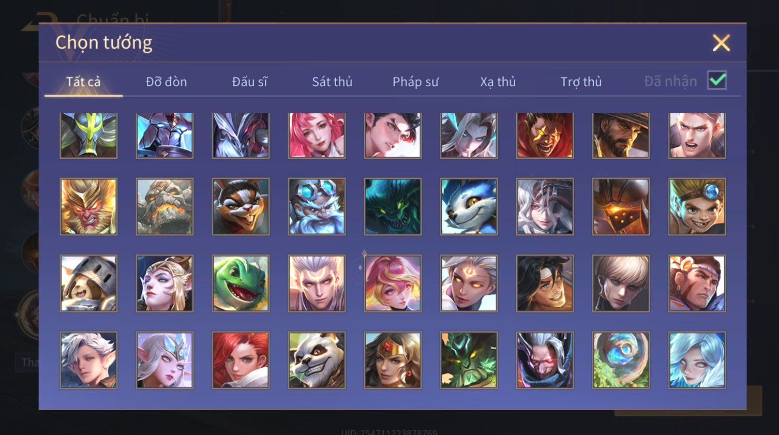This screenshot has height=435, width=779.
Task: Choose the pink-haired girl hero
Action: click(317, 135)
